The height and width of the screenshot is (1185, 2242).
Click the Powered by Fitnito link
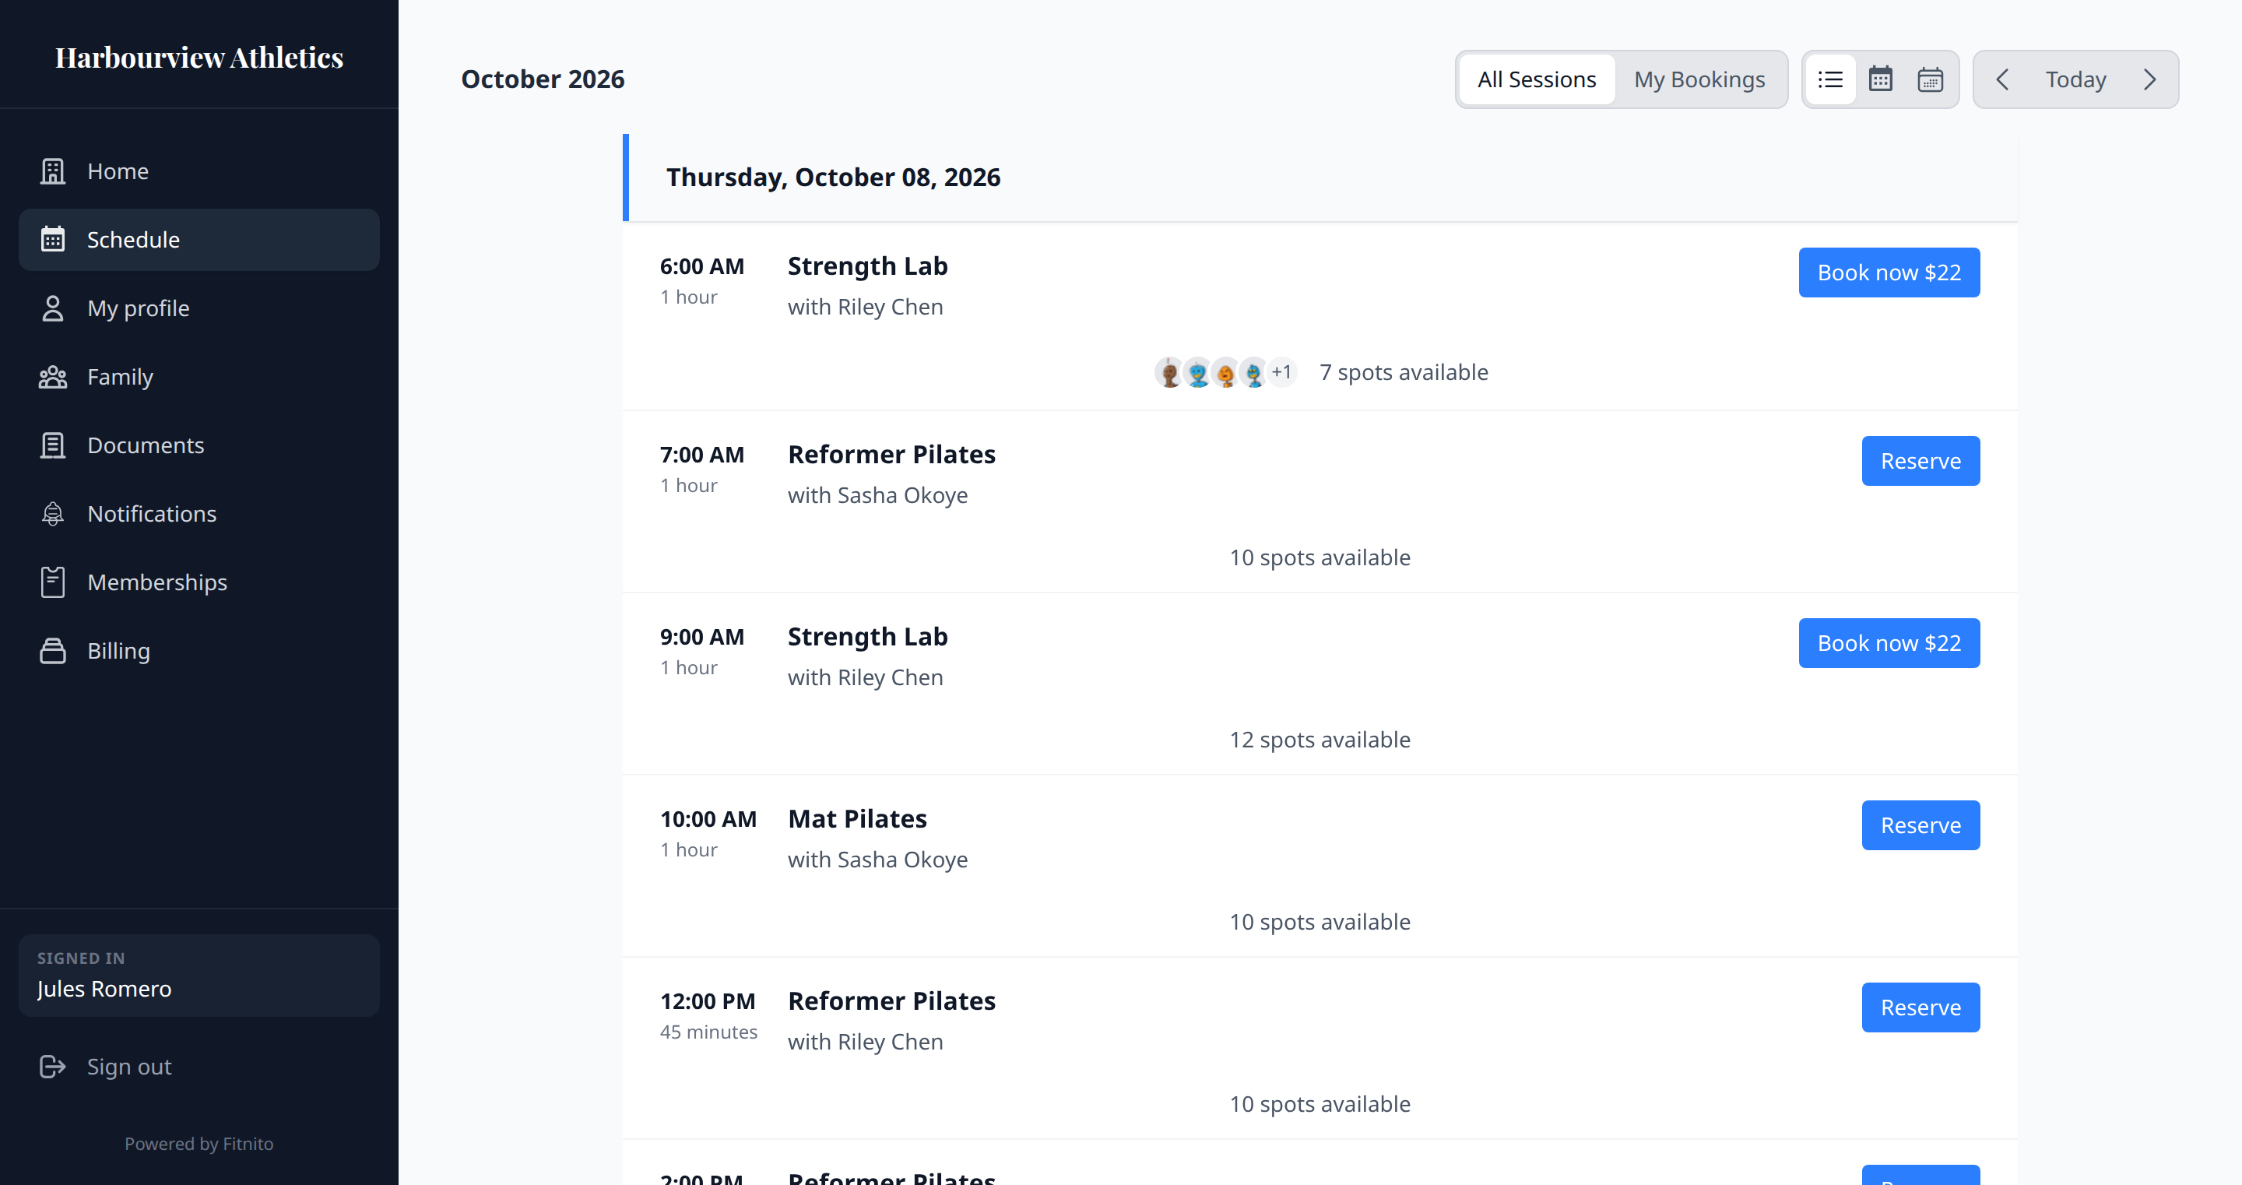199,1144
